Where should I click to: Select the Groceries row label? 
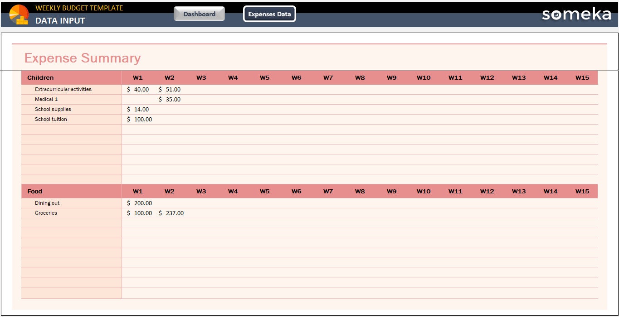[x=46, y=213]
